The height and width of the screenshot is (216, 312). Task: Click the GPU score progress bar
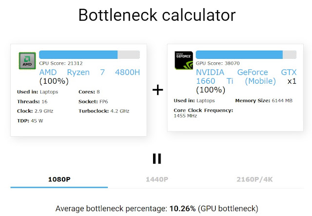pyautogui.click(x=246, y=54)
